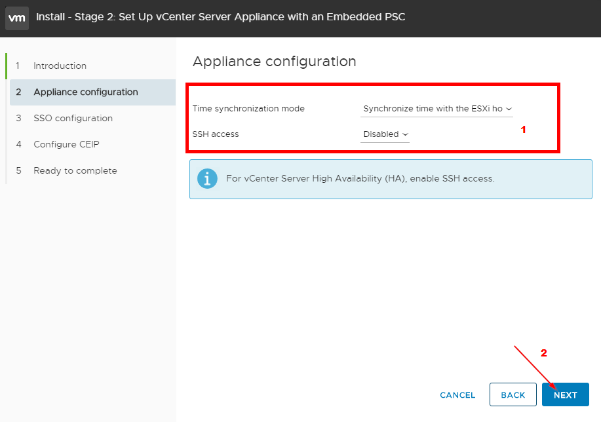Click the BACK button

point(513,394)
